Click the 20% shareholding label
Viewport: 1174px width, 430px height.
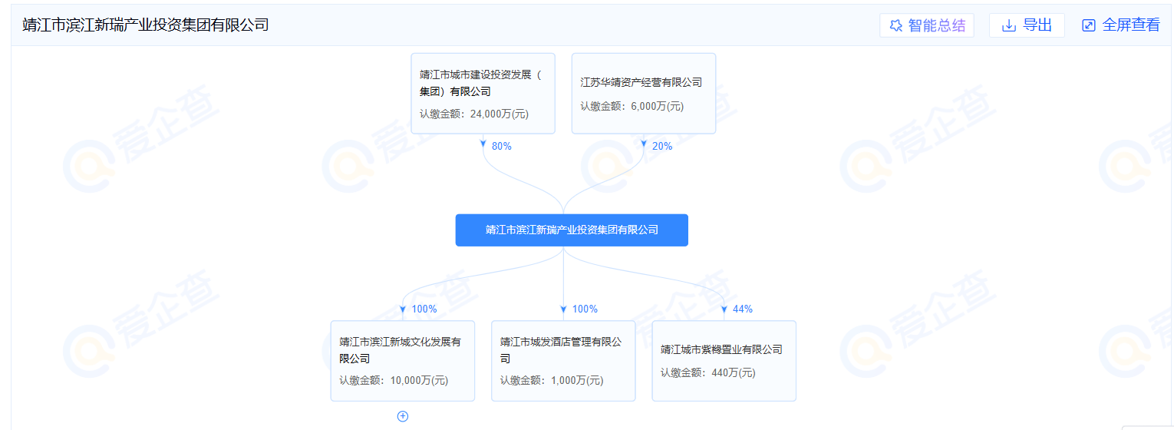tap(661, 146)
